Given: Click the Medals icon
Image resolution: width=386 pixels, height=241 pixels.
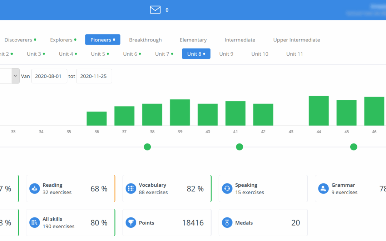Looking at the screenshot, I should pos(227,222).
